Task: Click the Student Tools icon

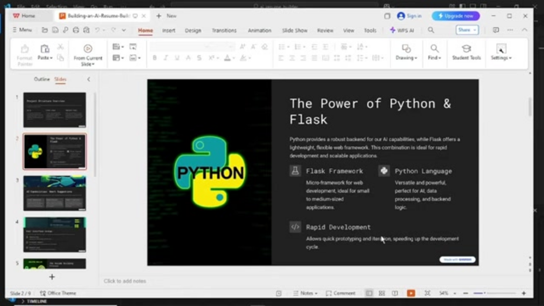Action: pyautogui.click(x=466, y=49)
